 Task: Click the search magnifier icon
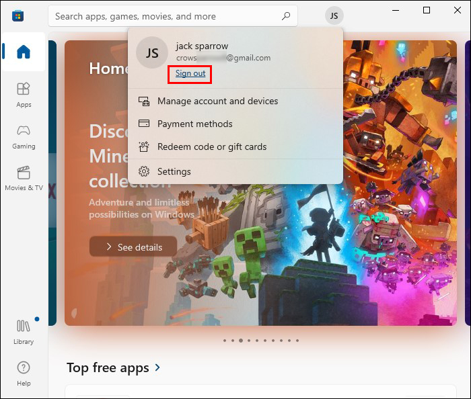(286, 16)
